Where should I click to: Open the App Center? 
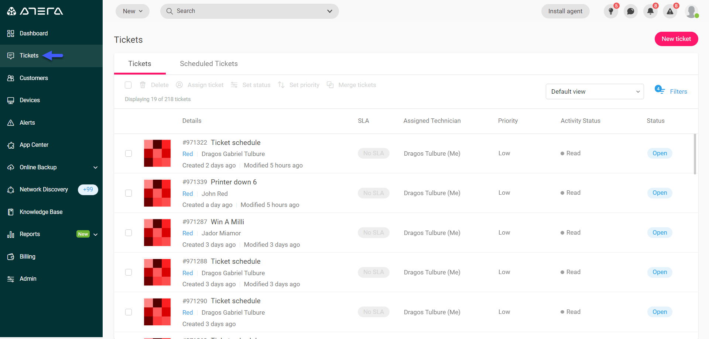click(34, 145)
